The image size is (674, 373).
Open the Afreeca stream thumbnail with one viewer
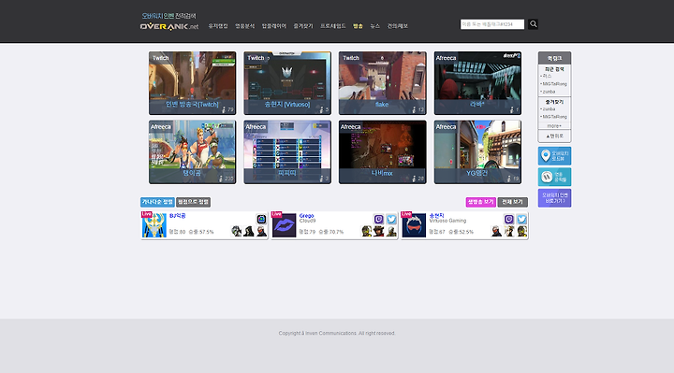pyautogui.click(x=477, y=83)
